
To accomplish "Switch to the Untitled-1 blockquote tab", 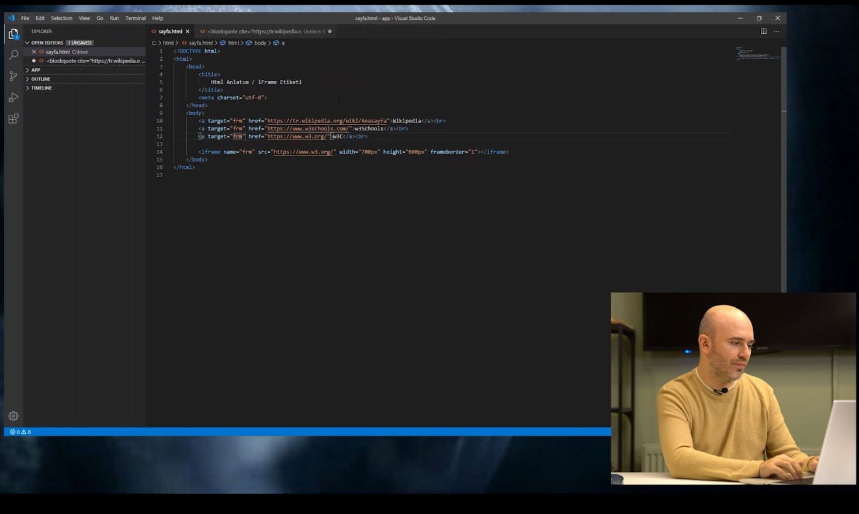I will pos(263,32).
